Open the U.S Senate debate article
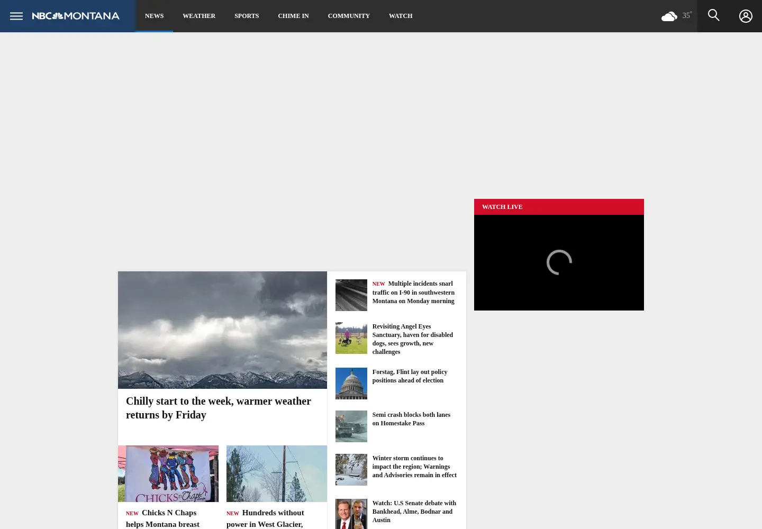 pos(414,512)
